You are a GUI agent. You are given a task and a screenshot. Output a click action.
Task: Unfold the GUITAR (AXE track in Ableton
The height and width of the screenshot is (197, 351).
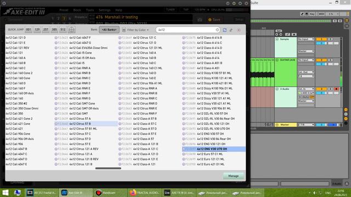point(277,60)
